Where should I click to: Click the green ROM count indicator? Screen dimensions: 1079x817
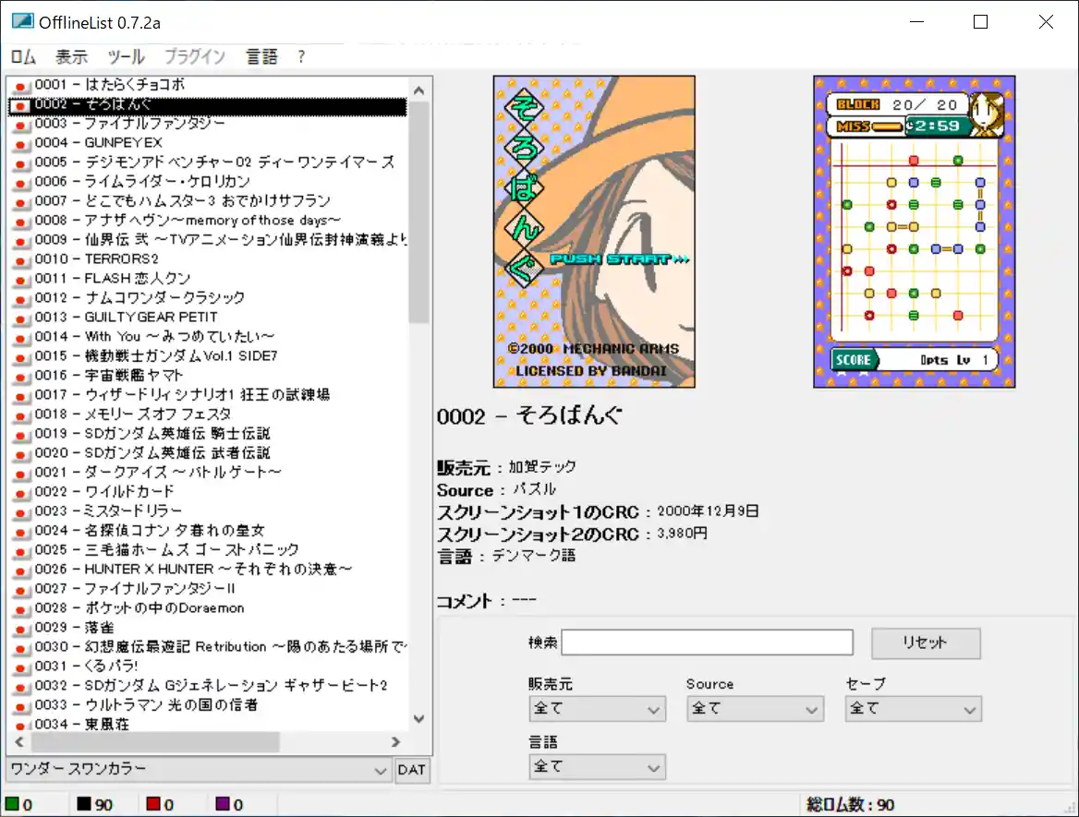[18, 804]
